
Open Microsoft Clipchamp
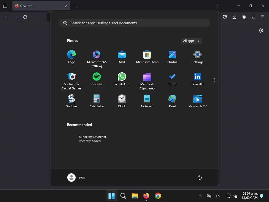tap(147, 82)
